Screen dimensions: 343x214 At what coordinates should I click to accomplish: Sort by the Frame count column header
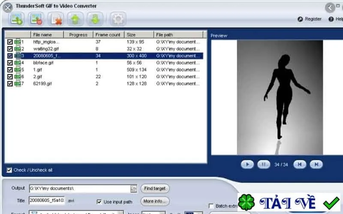coord(109,35)
